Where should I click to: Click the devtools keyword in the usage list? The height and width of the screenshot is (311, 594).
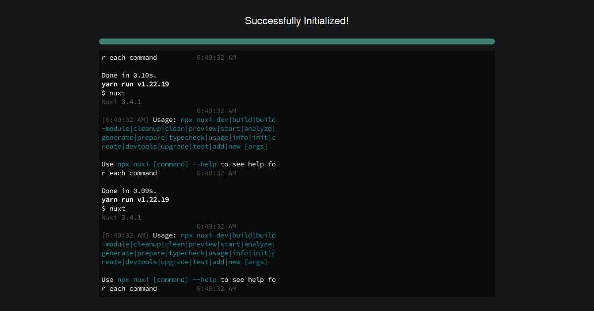click(141, 146)
